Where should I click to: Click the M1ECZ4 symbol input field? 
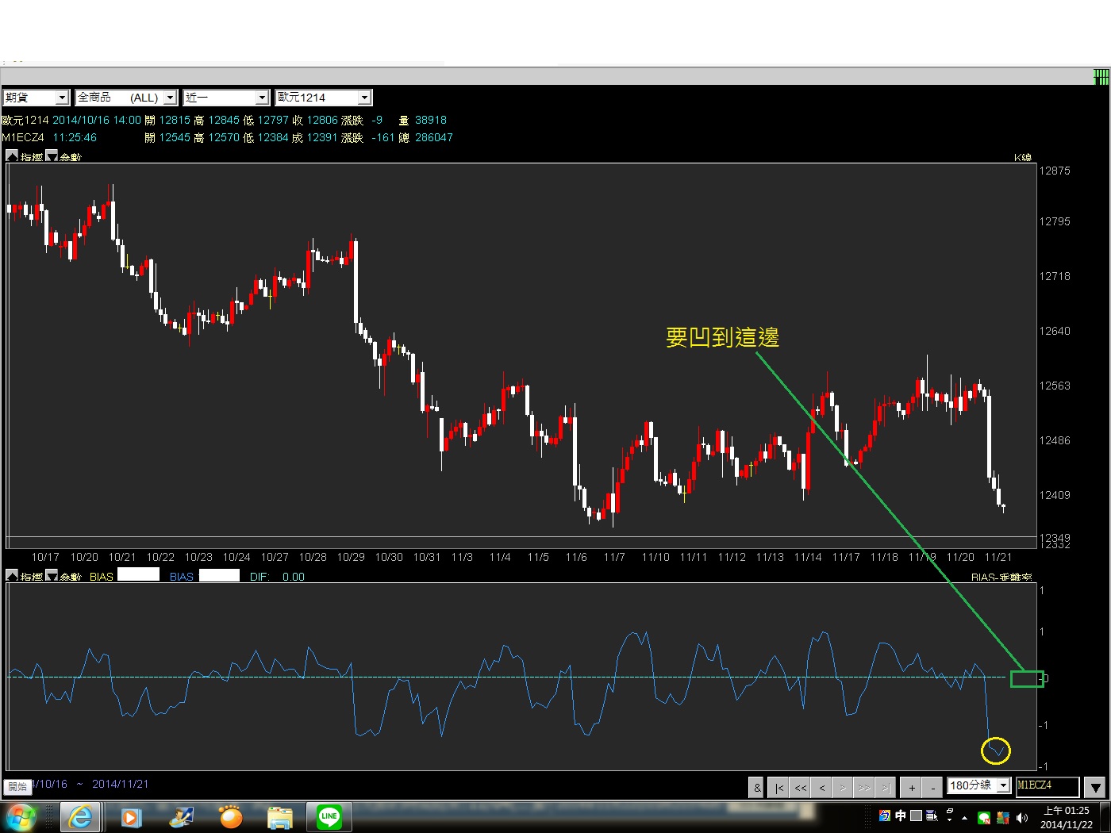point(1048,785)
